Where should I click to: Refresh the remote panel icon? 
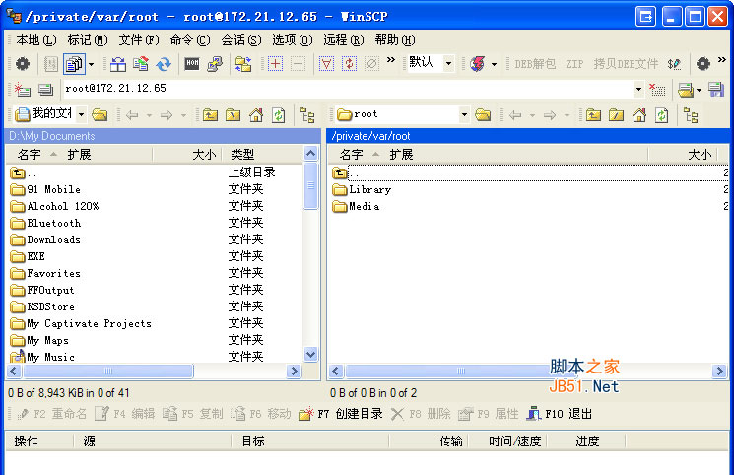(661, 114)
